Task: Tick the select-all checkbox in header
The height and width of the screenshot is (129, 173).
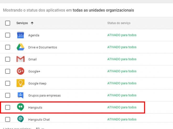Action: 8,23
